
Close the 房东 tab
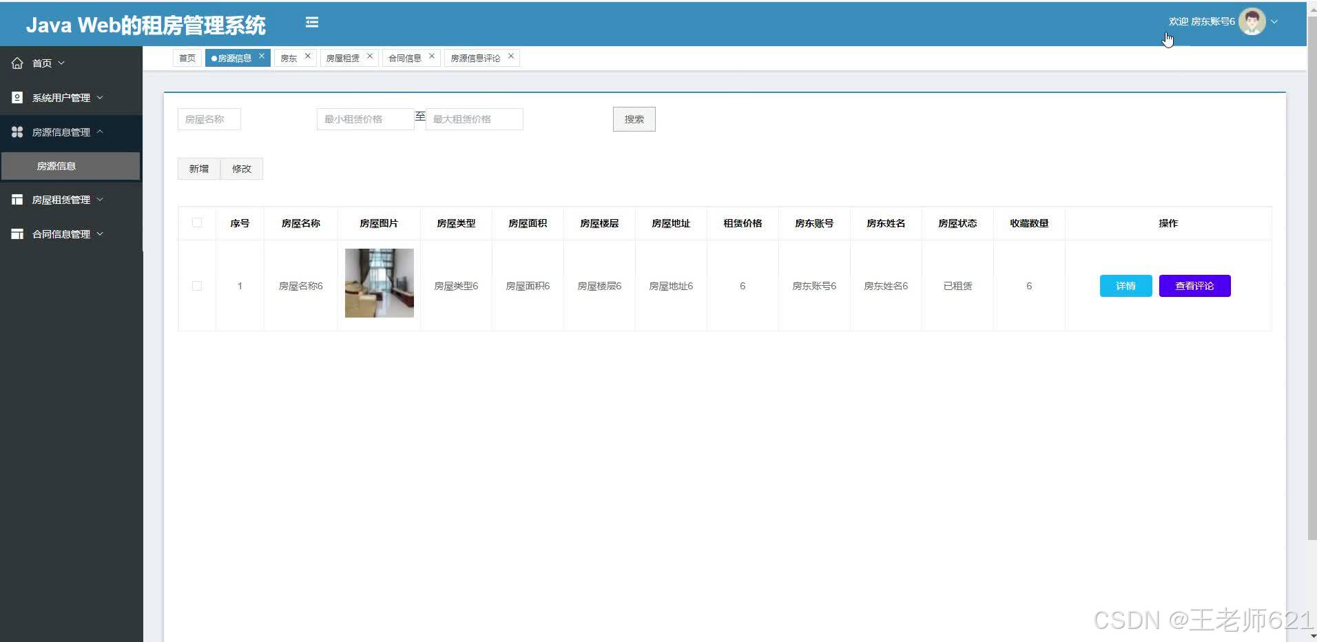308,56
